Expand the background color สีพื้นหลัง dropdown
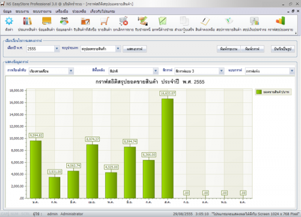This screenshot has height=217, width=301. 156,71
